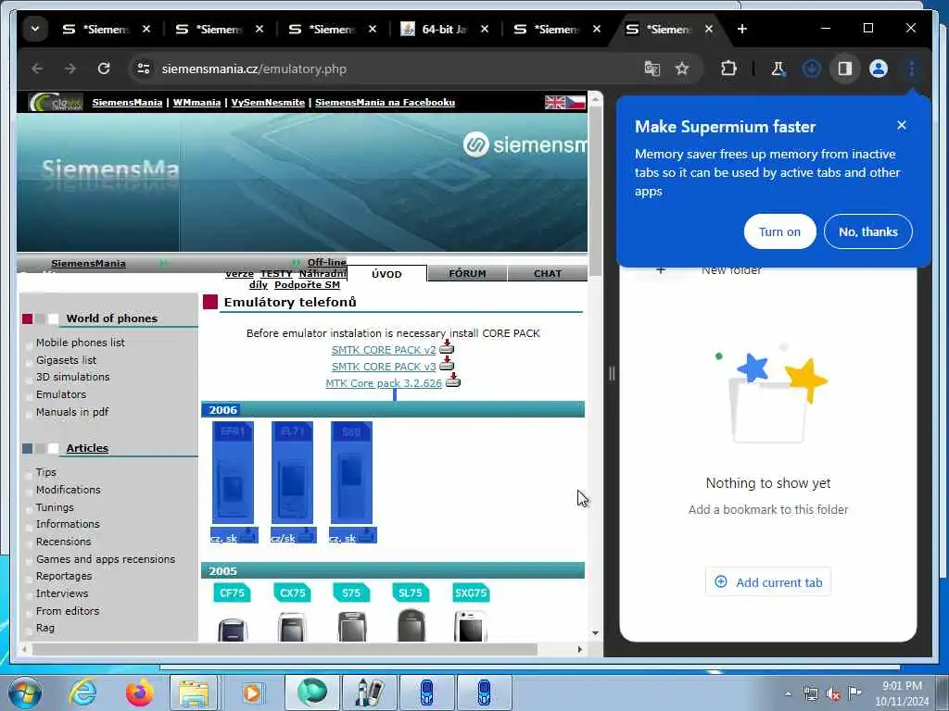Viewport: 949px width, 711px height.
Task: Open the Articles heading link
Action: [87, 448]
